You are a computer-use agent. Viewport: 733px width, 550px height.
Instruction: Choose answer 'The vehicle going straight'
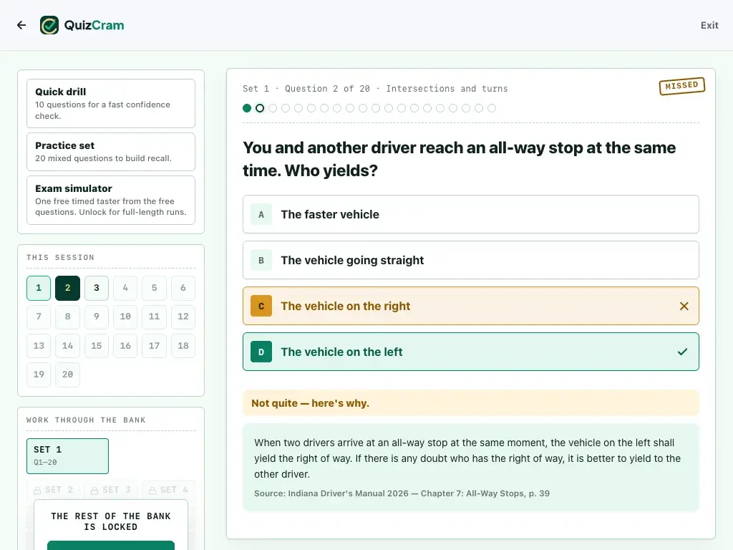click(471, 260)
